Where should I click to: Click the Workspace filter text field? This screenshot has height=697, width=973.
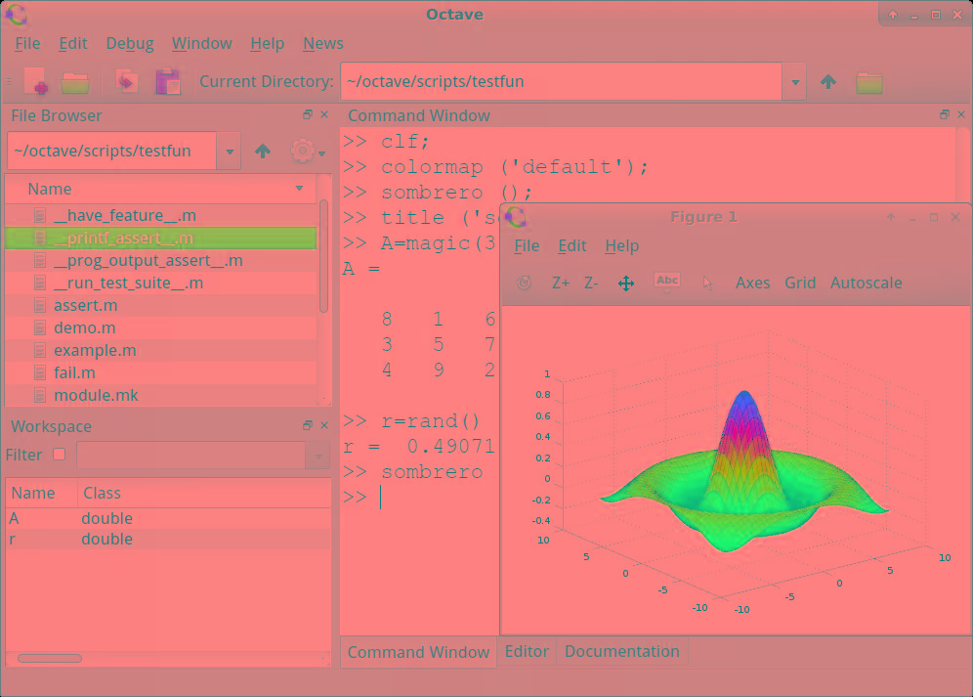point(191,456)
